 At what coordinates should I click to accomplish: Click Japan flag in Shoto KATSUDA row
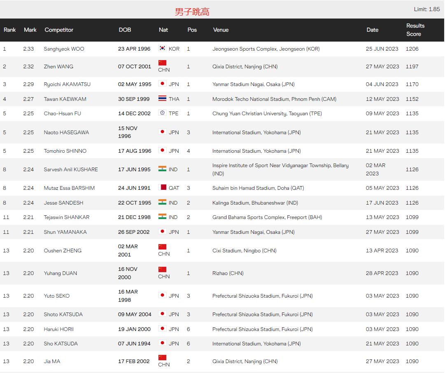click(162, 314)
